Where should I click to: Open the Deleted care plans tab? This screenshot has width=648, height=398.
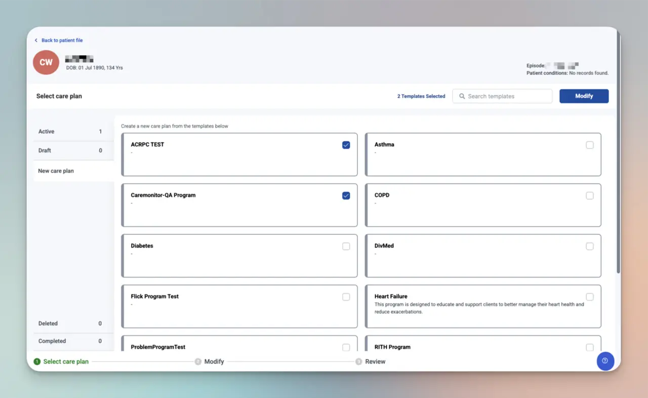coord(74,324)
